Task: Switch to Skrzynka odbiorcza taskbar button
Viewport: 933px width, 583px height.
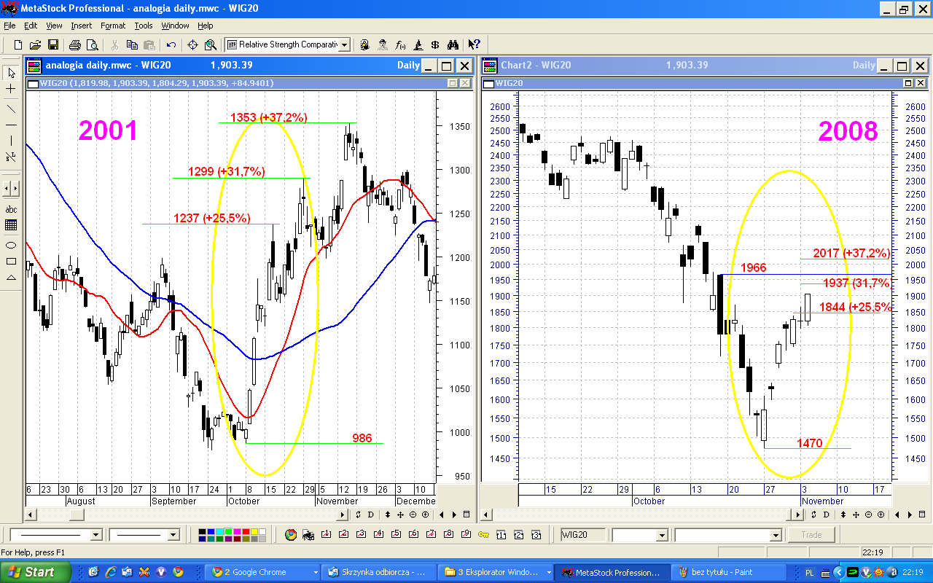Action: click(380, 572)
